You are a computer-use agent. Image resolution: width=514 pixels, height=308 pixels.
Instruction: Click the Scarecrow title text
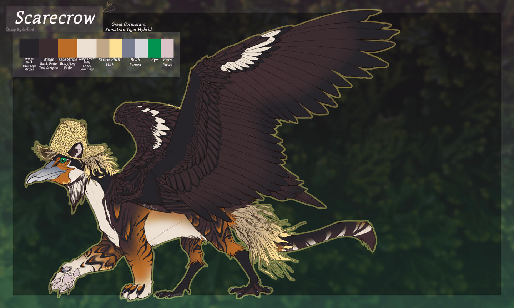[x=55, y=18]
